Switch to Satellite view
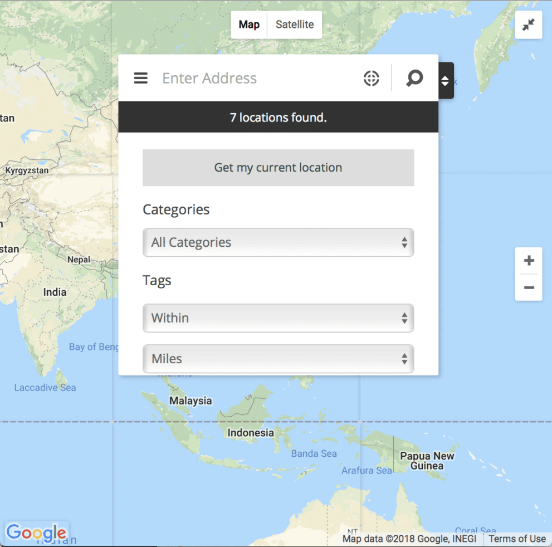Image resolution: width=552 pixels, height=547 pixels. tap(295, 25)
